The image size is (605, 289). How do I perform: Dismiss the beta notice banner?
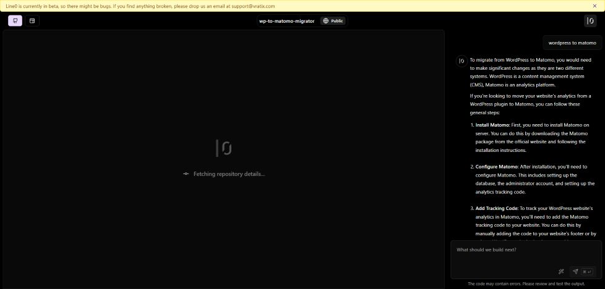pyautogui.click(x=594, y=6)
